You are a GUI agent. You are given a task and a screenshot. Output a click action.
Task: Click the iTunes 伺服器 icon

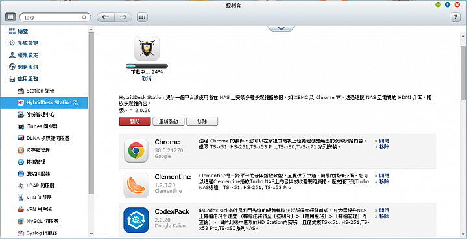(x=21, y=126)
